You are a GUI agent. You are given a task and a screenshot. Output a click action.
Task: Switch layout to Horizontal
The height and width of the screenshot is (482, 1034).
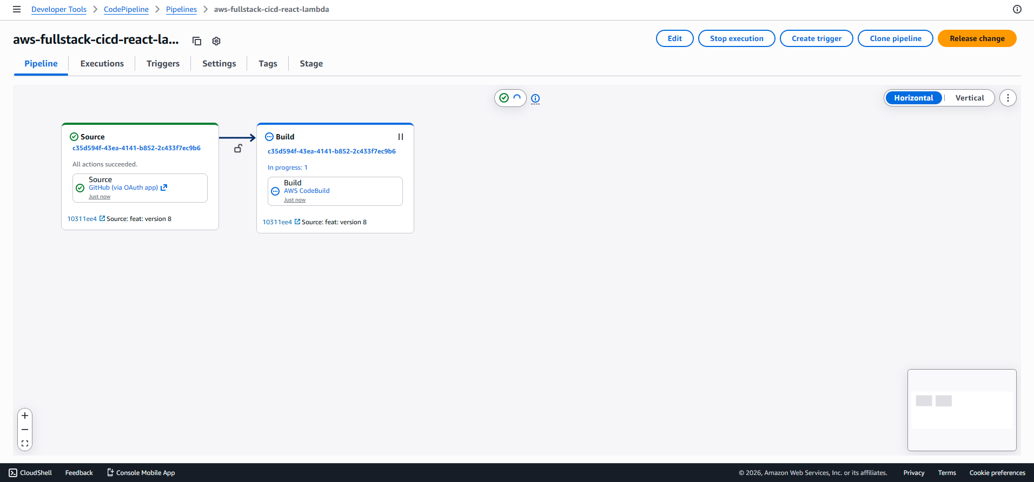click(x=913, y=98)
